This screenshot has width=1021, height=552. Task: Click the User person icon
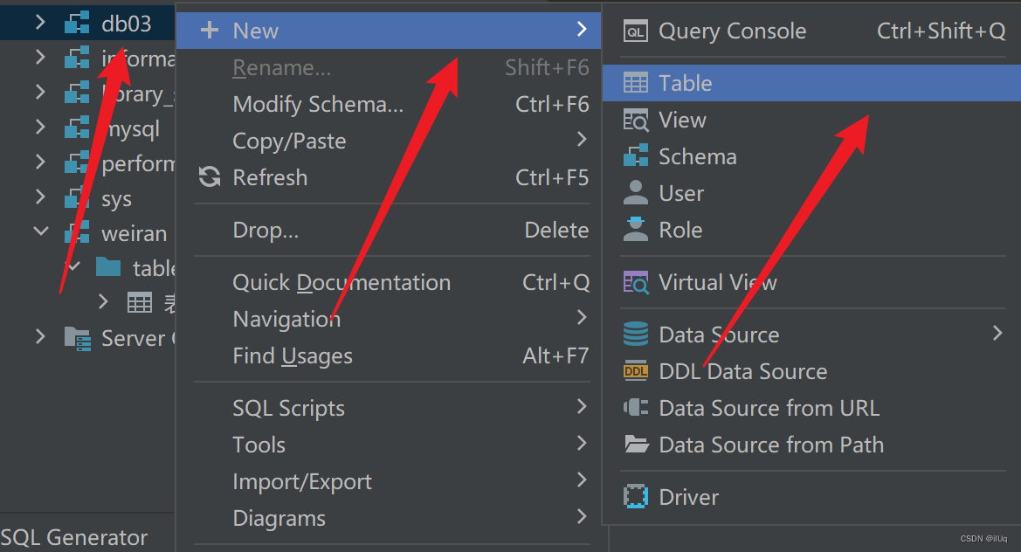[x=635, y=193]
